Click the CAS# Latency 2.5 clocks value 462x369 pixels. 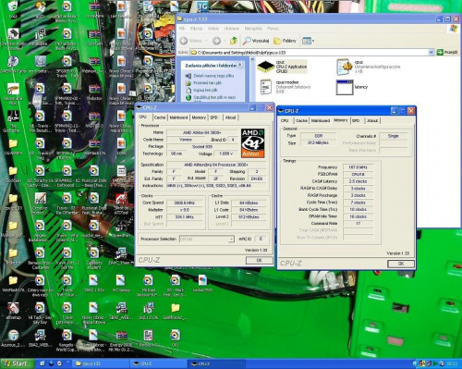coord(358,181)
